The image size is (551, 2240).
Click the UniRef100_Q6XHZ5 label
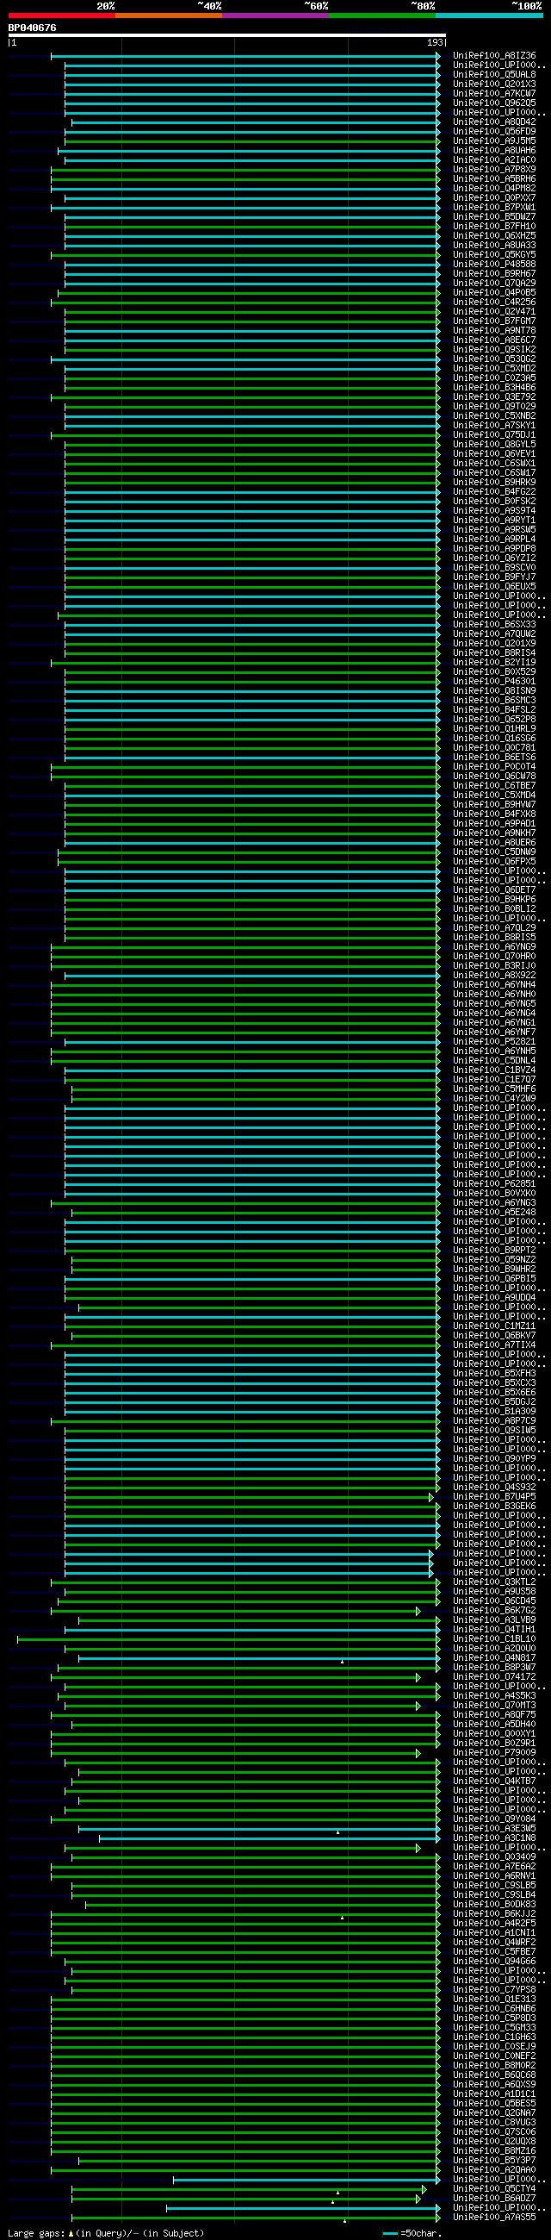pos(494,235)
